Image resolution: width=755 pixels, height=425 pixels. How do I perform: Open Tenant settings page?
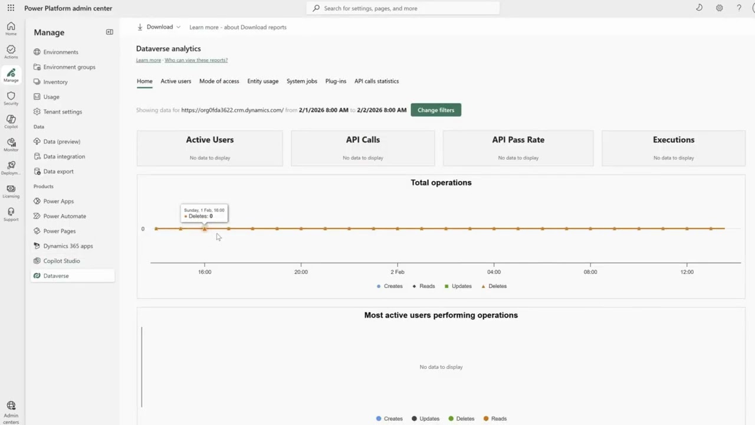click(73, 112)
